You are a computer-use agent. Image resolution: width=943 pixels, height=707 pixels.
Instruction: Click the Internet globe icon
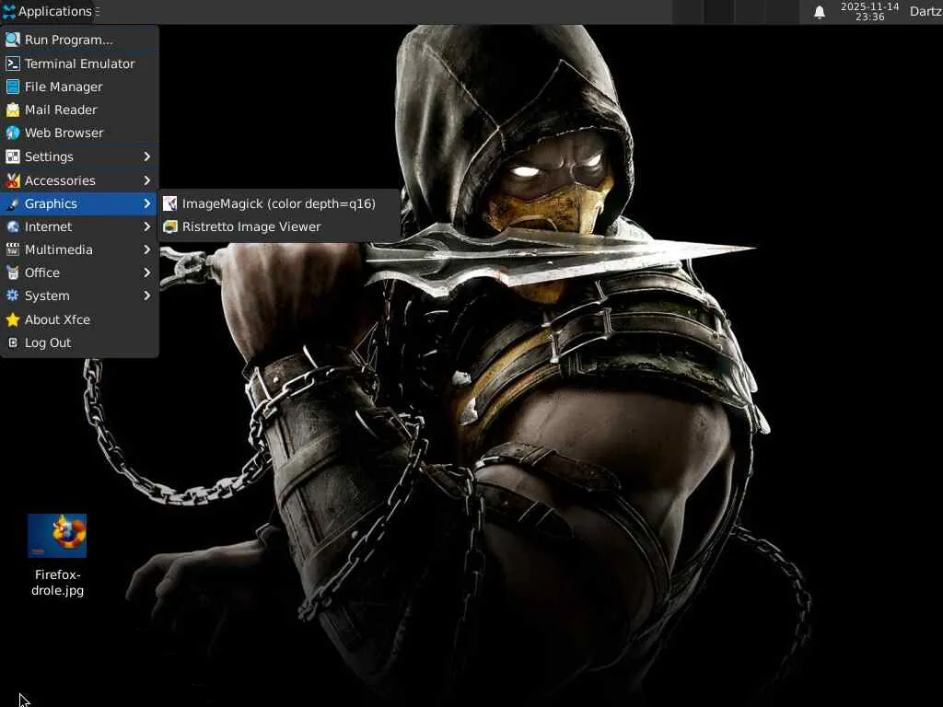pos(13,226)
